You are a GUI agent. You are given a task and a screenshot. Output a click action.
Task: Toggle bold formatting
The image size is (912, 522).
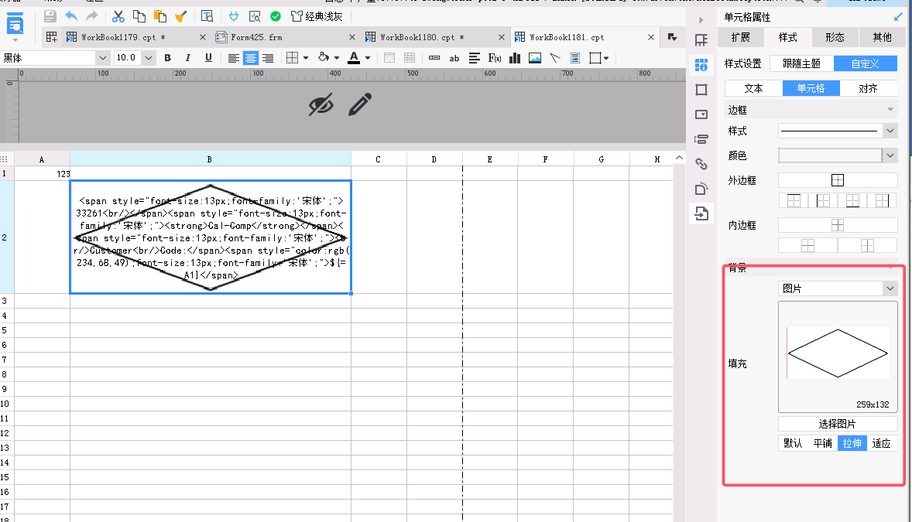(x=167, y=57)
